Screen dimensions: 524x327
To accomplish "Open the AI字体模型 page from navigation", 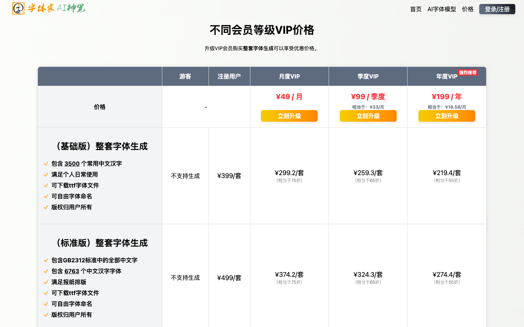I will coord(442,9).
